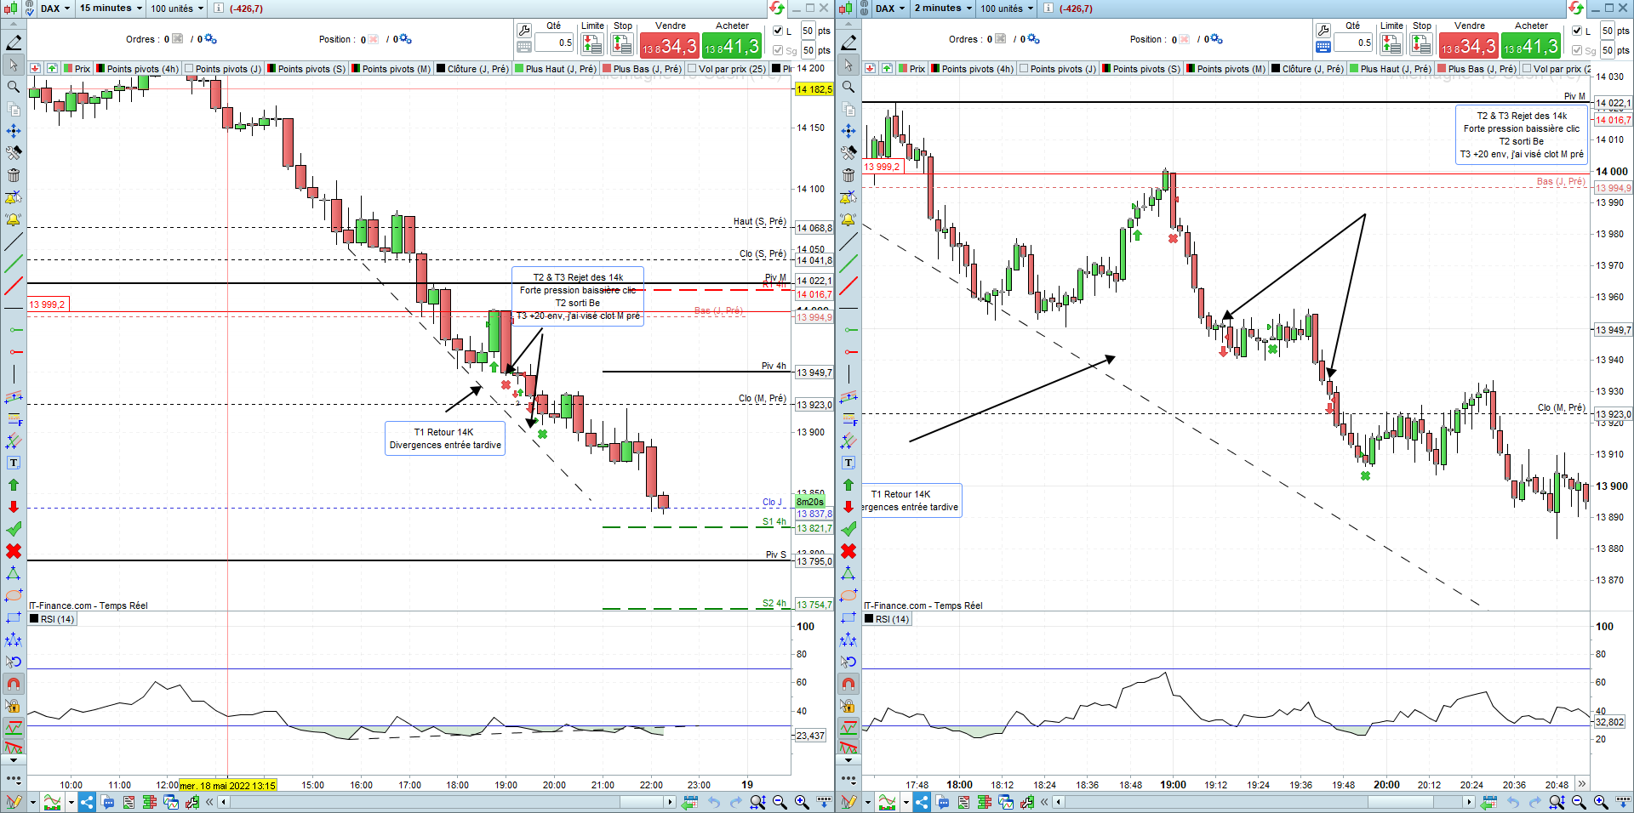
Task: Select the green checkmark drawing tool in left chart
Action: click(x=14, y=529)
